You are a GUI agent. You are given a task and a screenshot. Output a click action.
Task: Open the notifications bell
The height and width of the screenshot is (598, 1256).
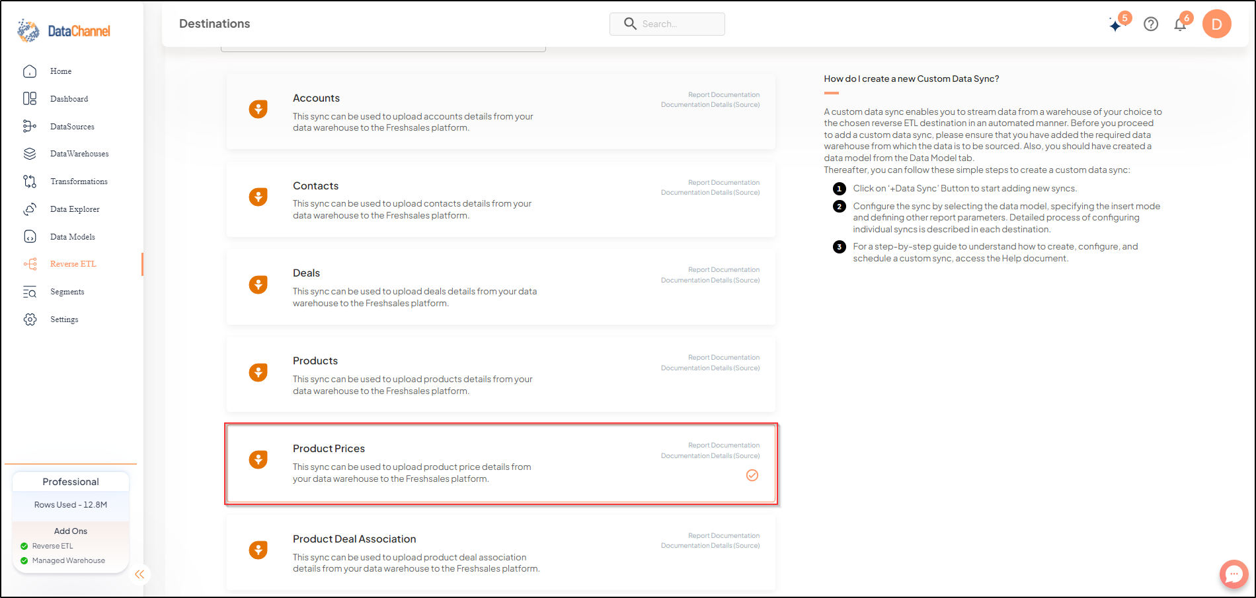(x=1180, y=24)
